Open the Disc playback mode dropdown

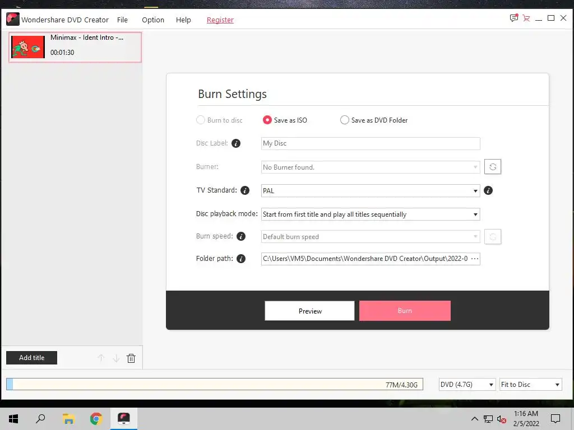(x=371, y=214)
